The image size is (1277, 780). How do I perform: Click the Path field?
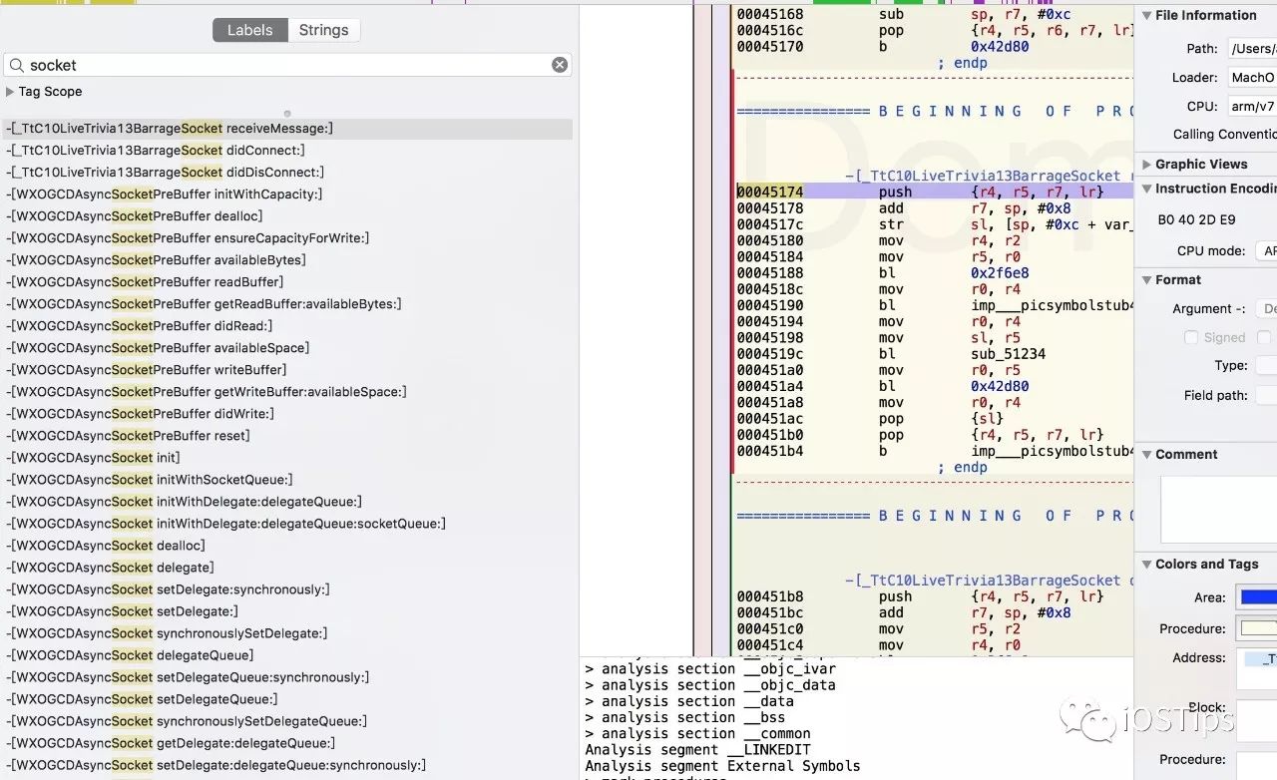1252,49
